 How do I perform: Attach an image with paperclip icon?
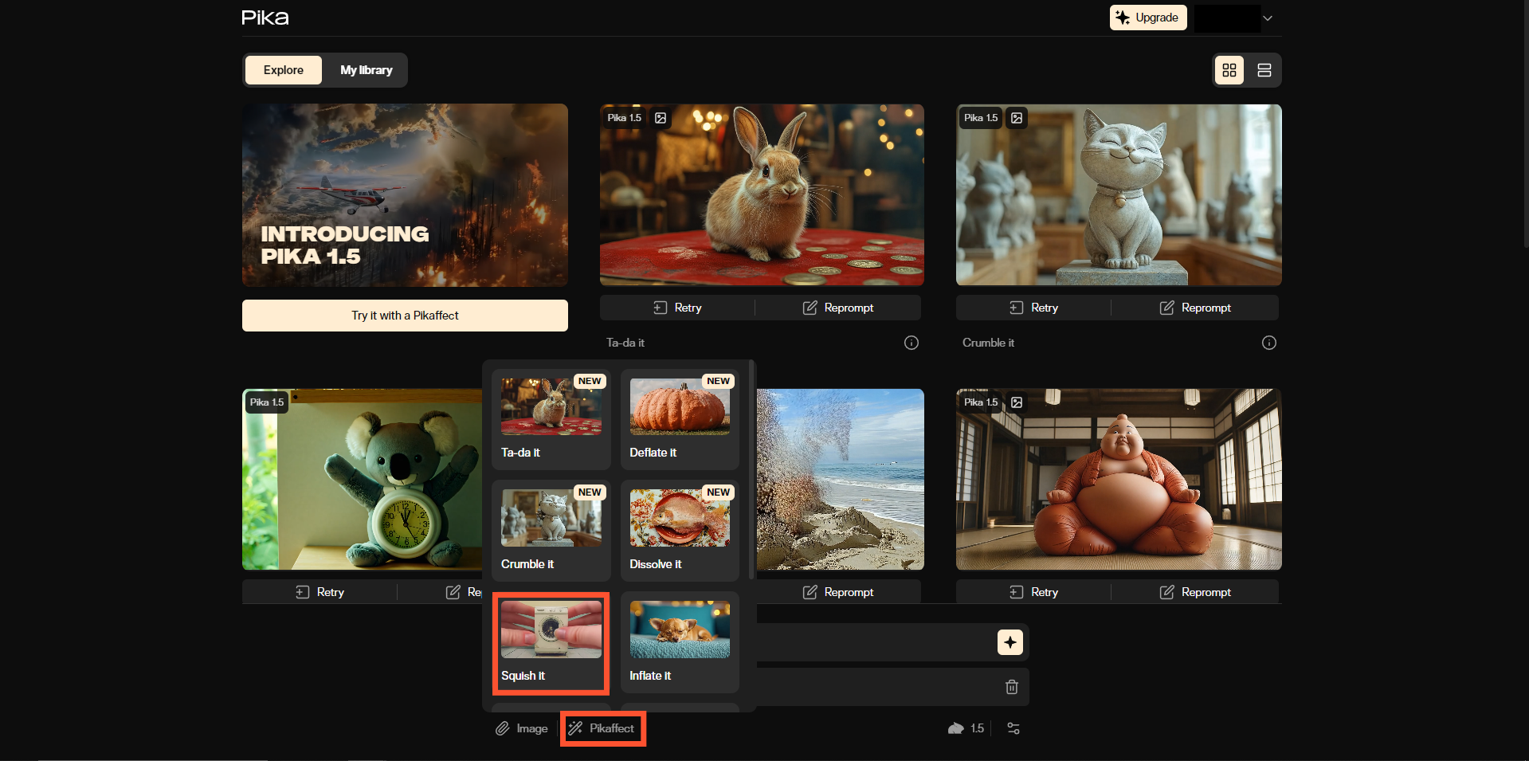[521, 728]
